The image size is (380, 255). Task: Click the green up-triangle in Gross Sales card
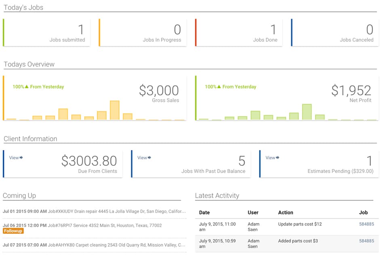click(27, 86)
